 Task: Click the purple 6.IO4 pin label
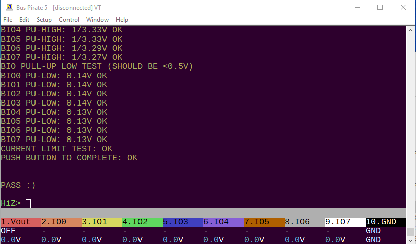tap(224, 222)
